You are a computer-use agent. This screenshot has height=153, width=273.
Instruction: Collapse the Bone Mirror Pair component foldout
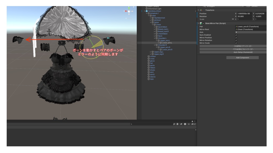(198, 23)
